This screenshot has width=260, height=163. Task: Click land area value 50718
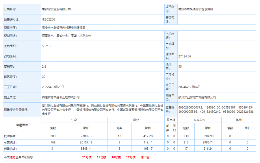click(x=46, y=46)
